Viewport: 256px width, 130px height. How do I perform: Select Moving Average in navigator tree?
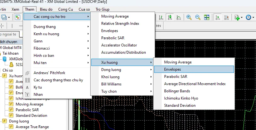tap(29, 104)
